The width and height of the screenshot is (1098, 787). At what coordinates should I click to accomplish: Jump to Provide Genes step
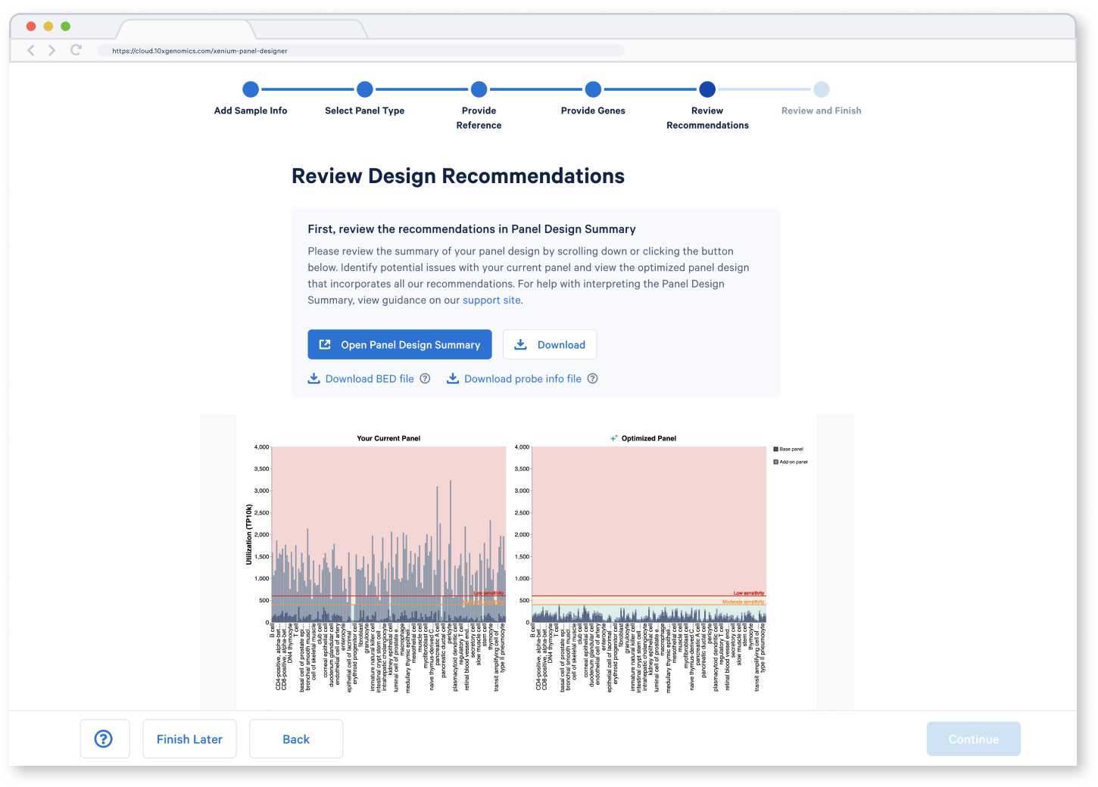pos(593,89)
